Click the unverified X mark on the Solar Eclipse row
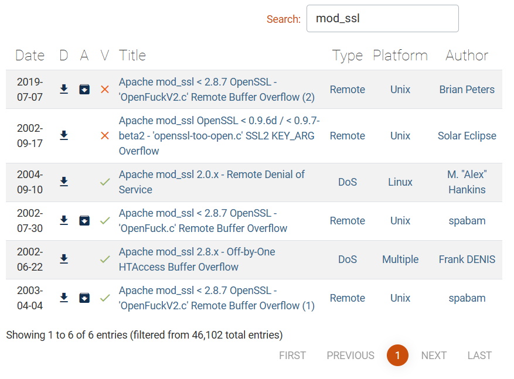Image resolution: width=514 pixels, height=379 pixels. tap(105, 135)
